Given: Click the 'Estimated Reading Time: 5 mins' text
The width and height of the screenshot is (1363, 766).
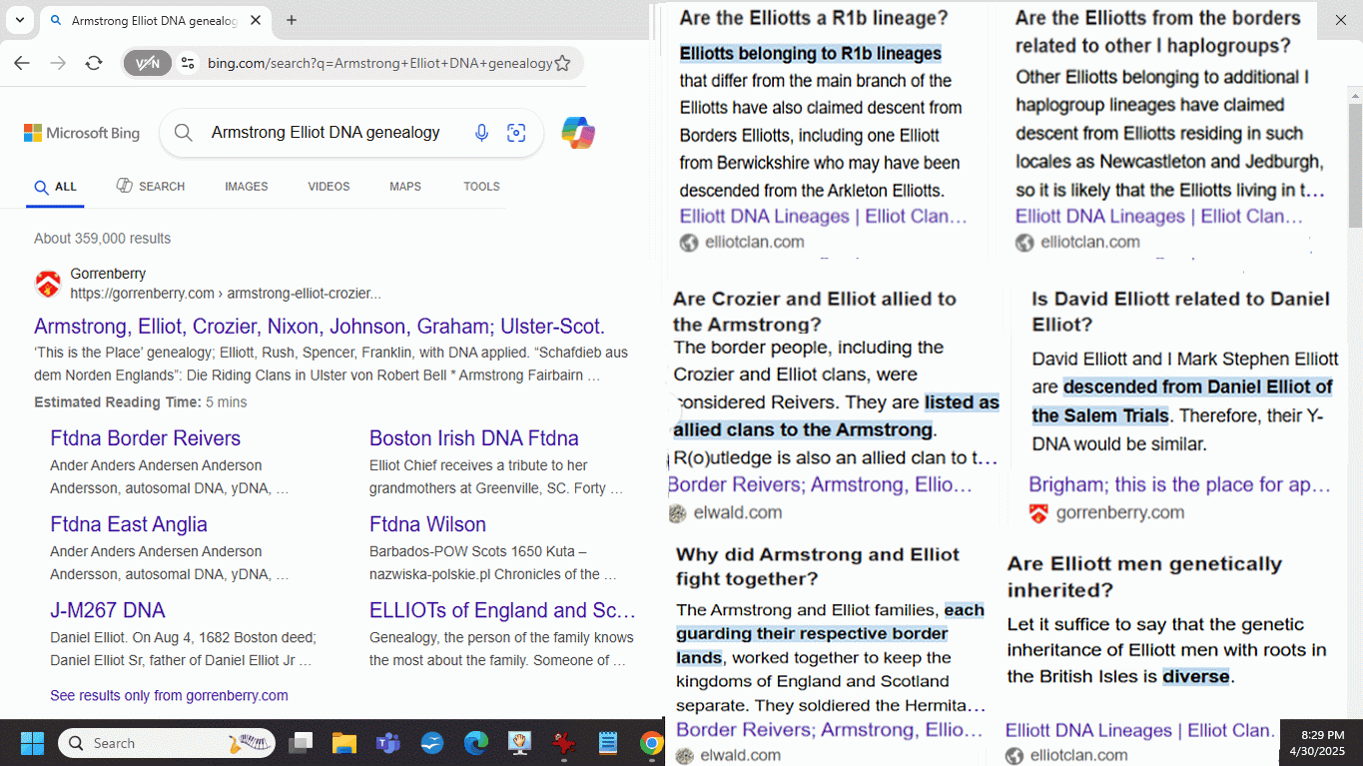Looking at the screenshot, I should pos(141,402).
